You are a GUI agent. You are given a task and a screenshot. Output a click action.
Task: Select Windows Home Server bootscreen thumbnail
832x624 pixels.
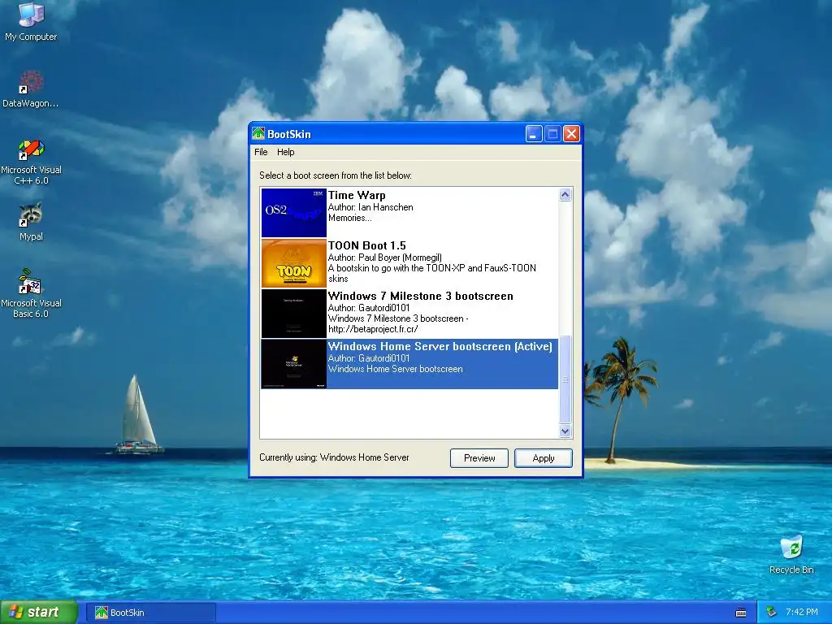(x=294, y=364)
